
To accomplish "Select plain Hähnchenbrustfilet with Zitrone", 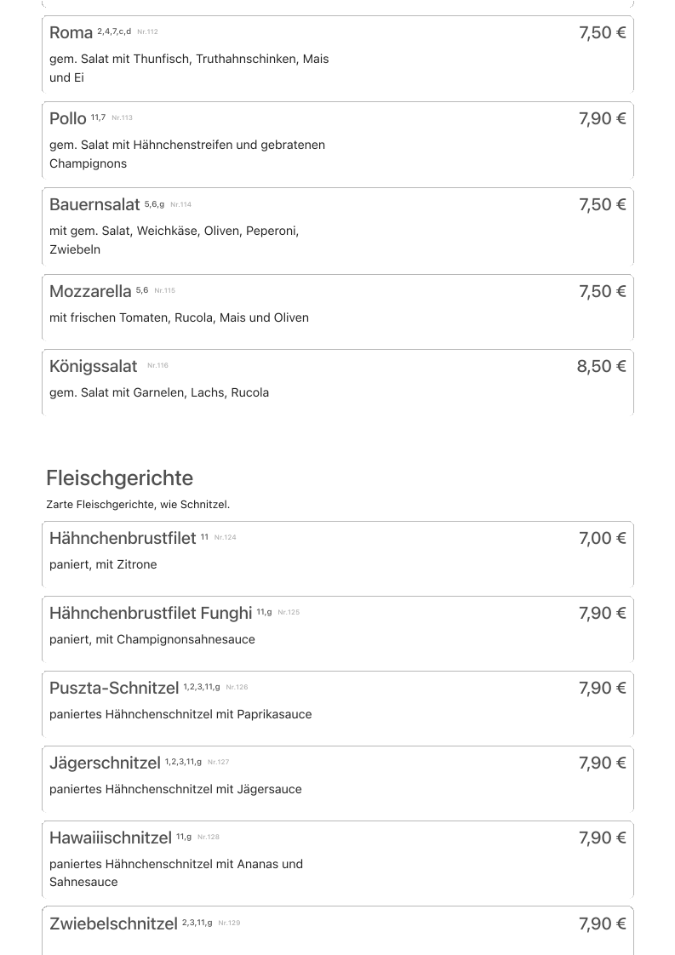I will click(x=123, y=539).
